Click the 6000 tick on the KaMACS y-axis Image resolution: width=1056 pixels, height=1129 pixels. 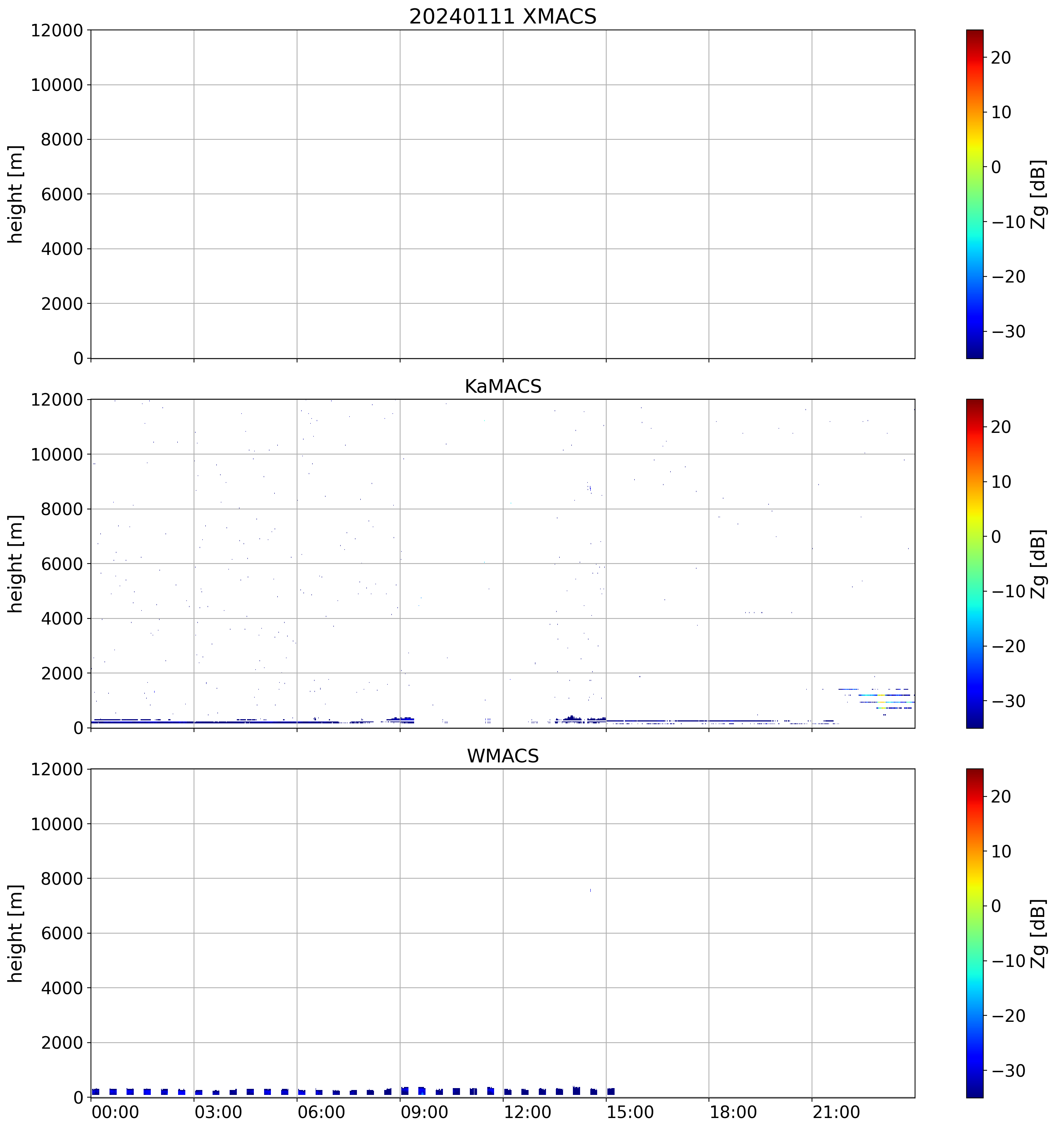coord(62,564)
